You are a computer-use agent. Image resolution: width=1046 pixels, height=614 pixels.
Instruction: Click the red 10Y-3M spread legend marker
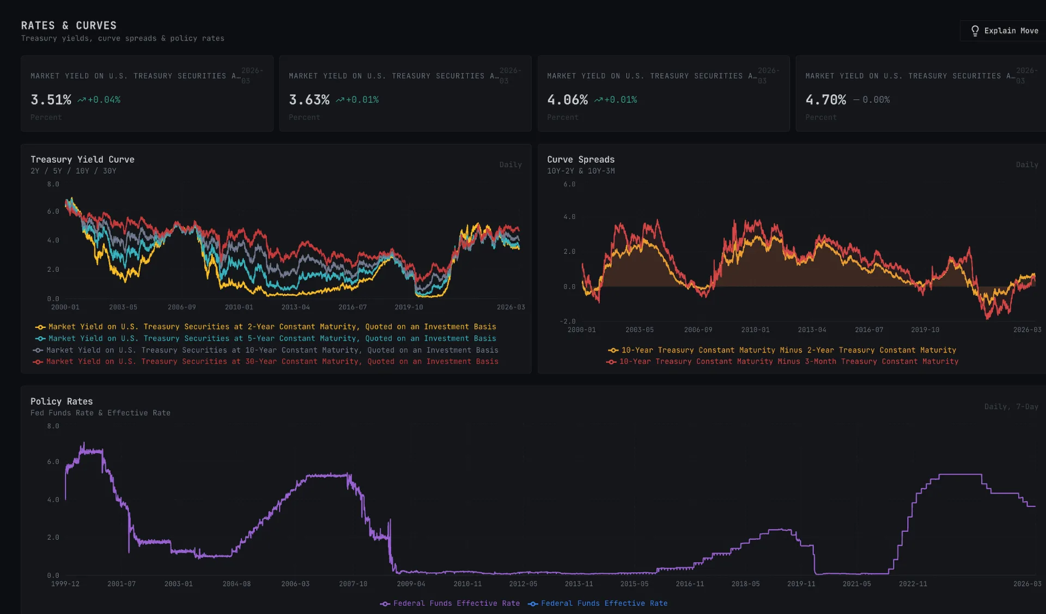pyautogui.click(x=611, y=362)
